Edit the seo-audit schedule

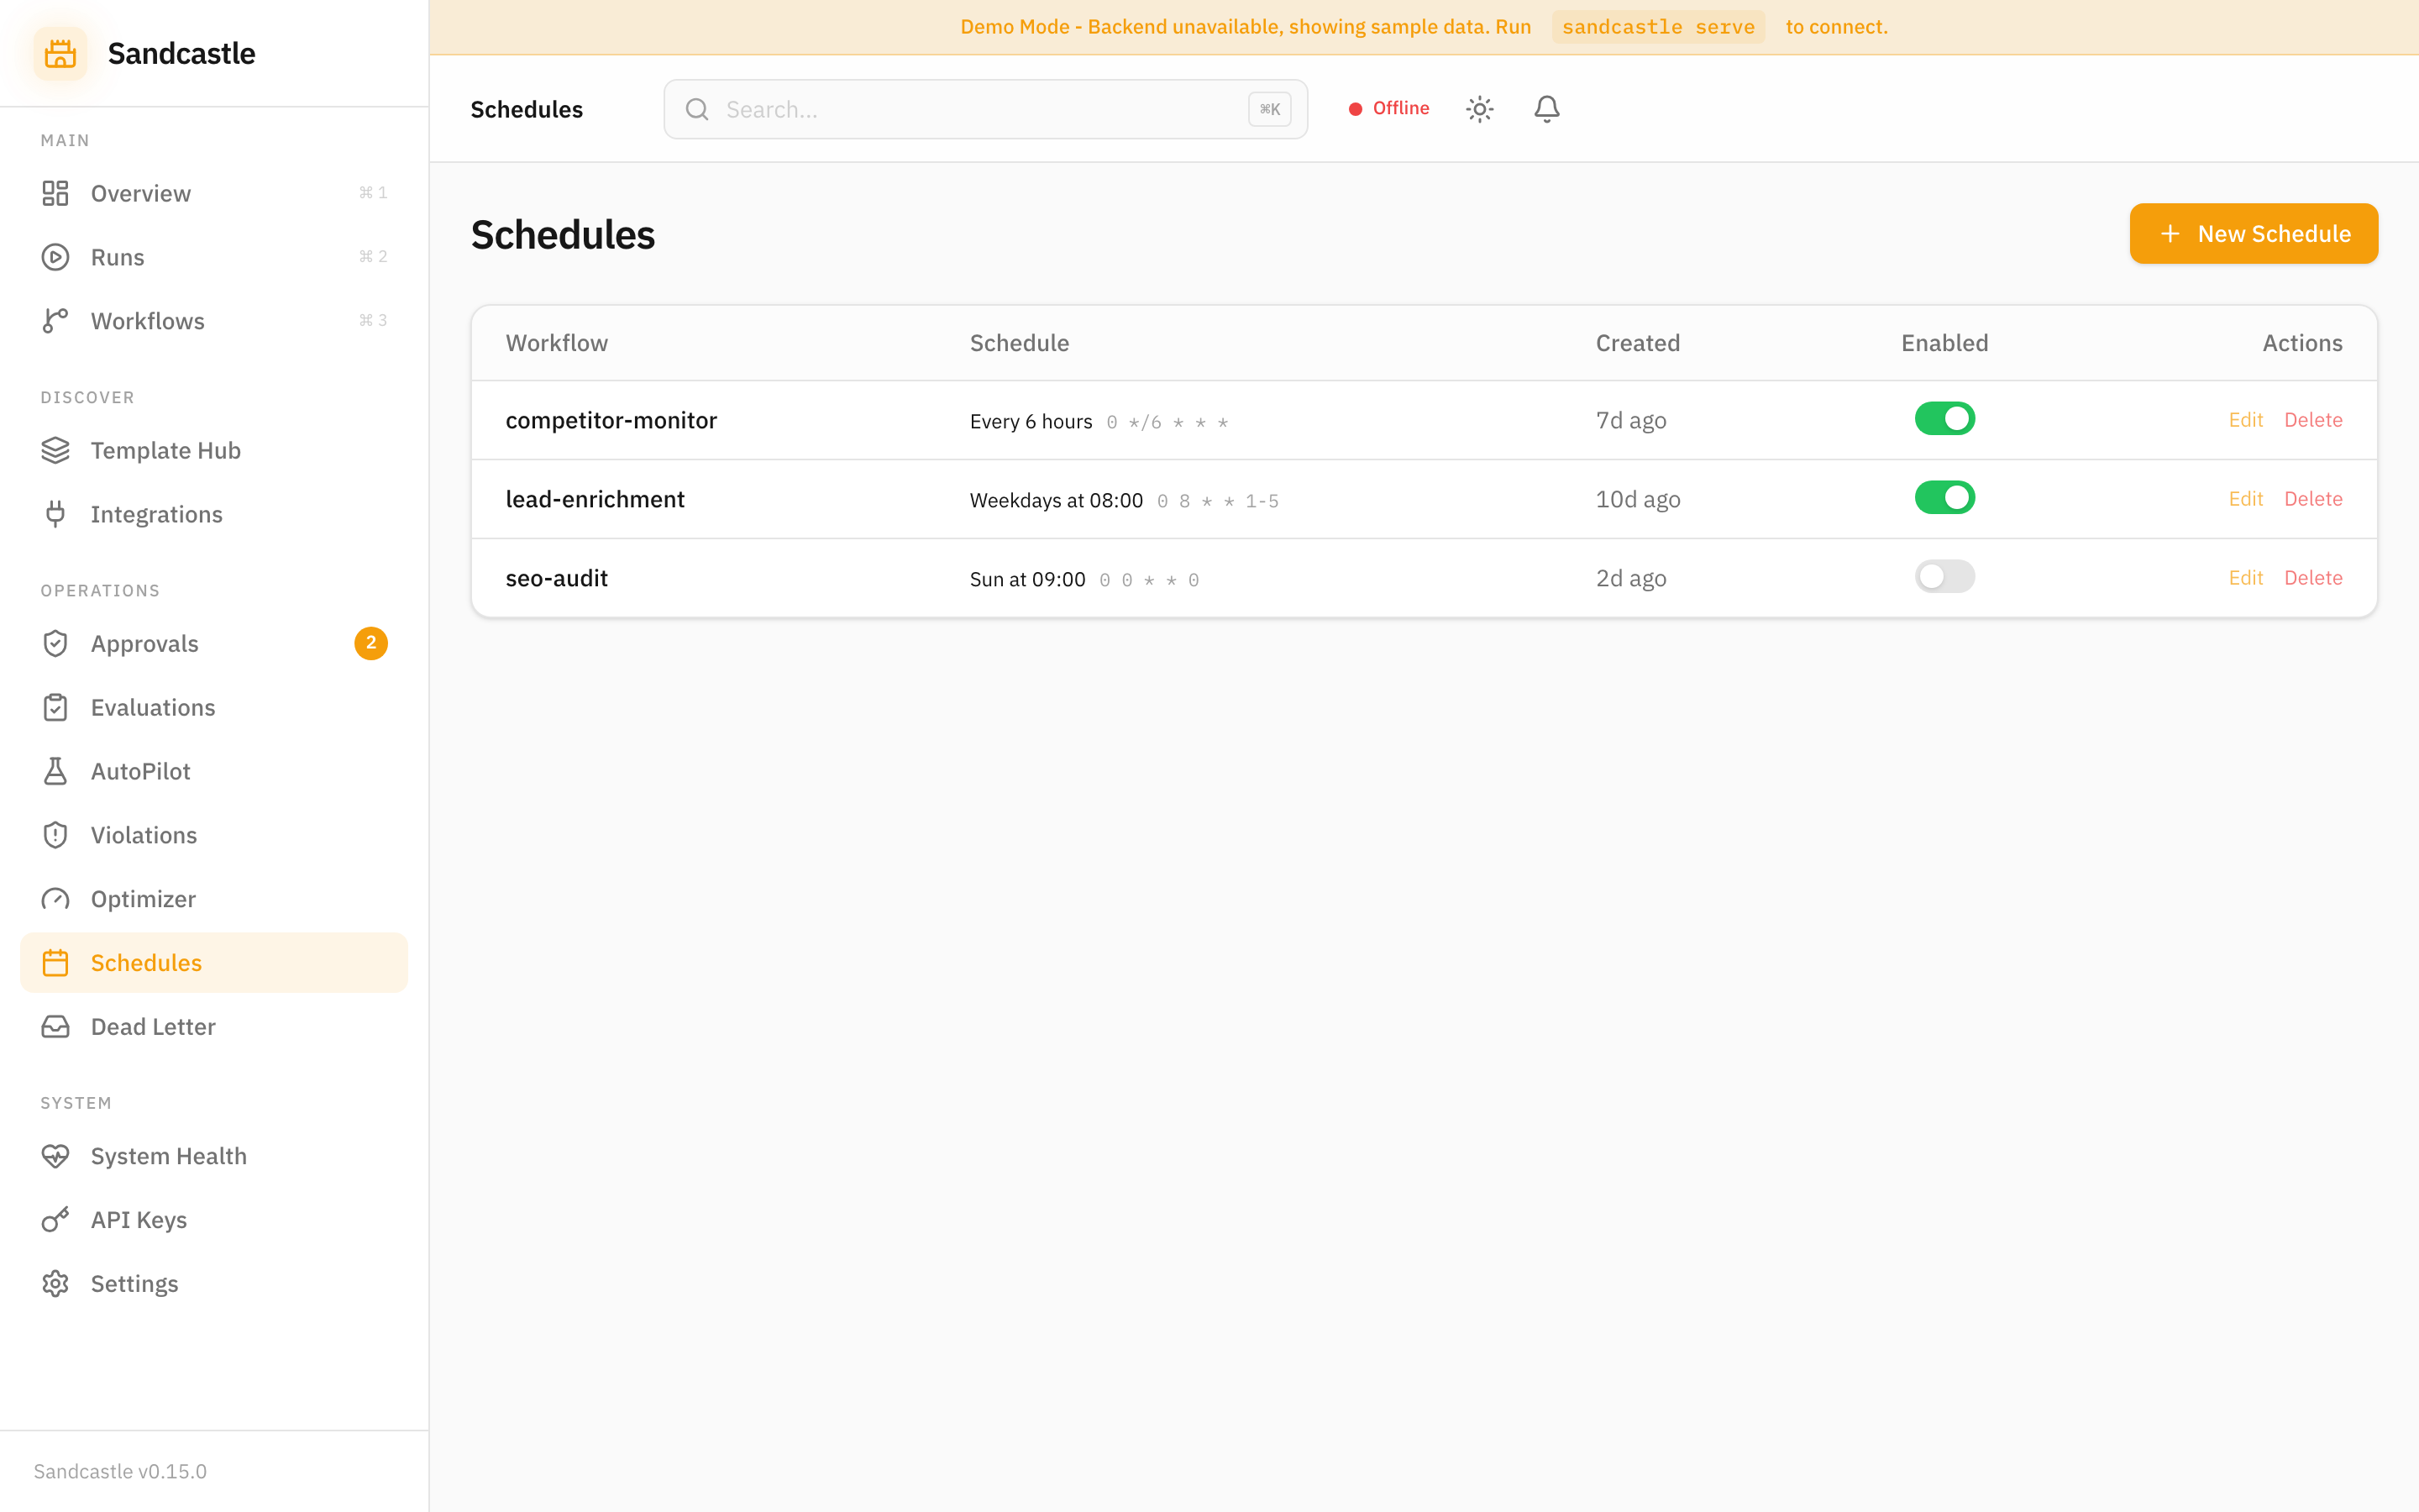coord(2245,578)
